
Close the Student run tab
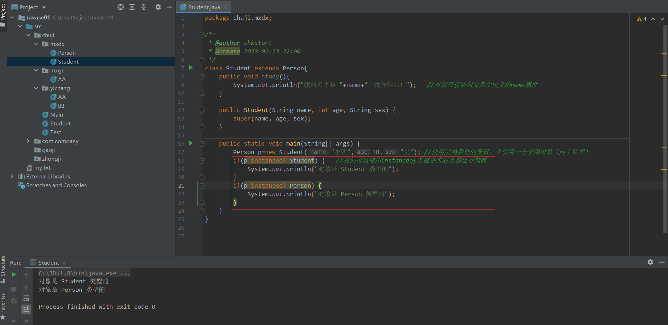coord(64,262)
